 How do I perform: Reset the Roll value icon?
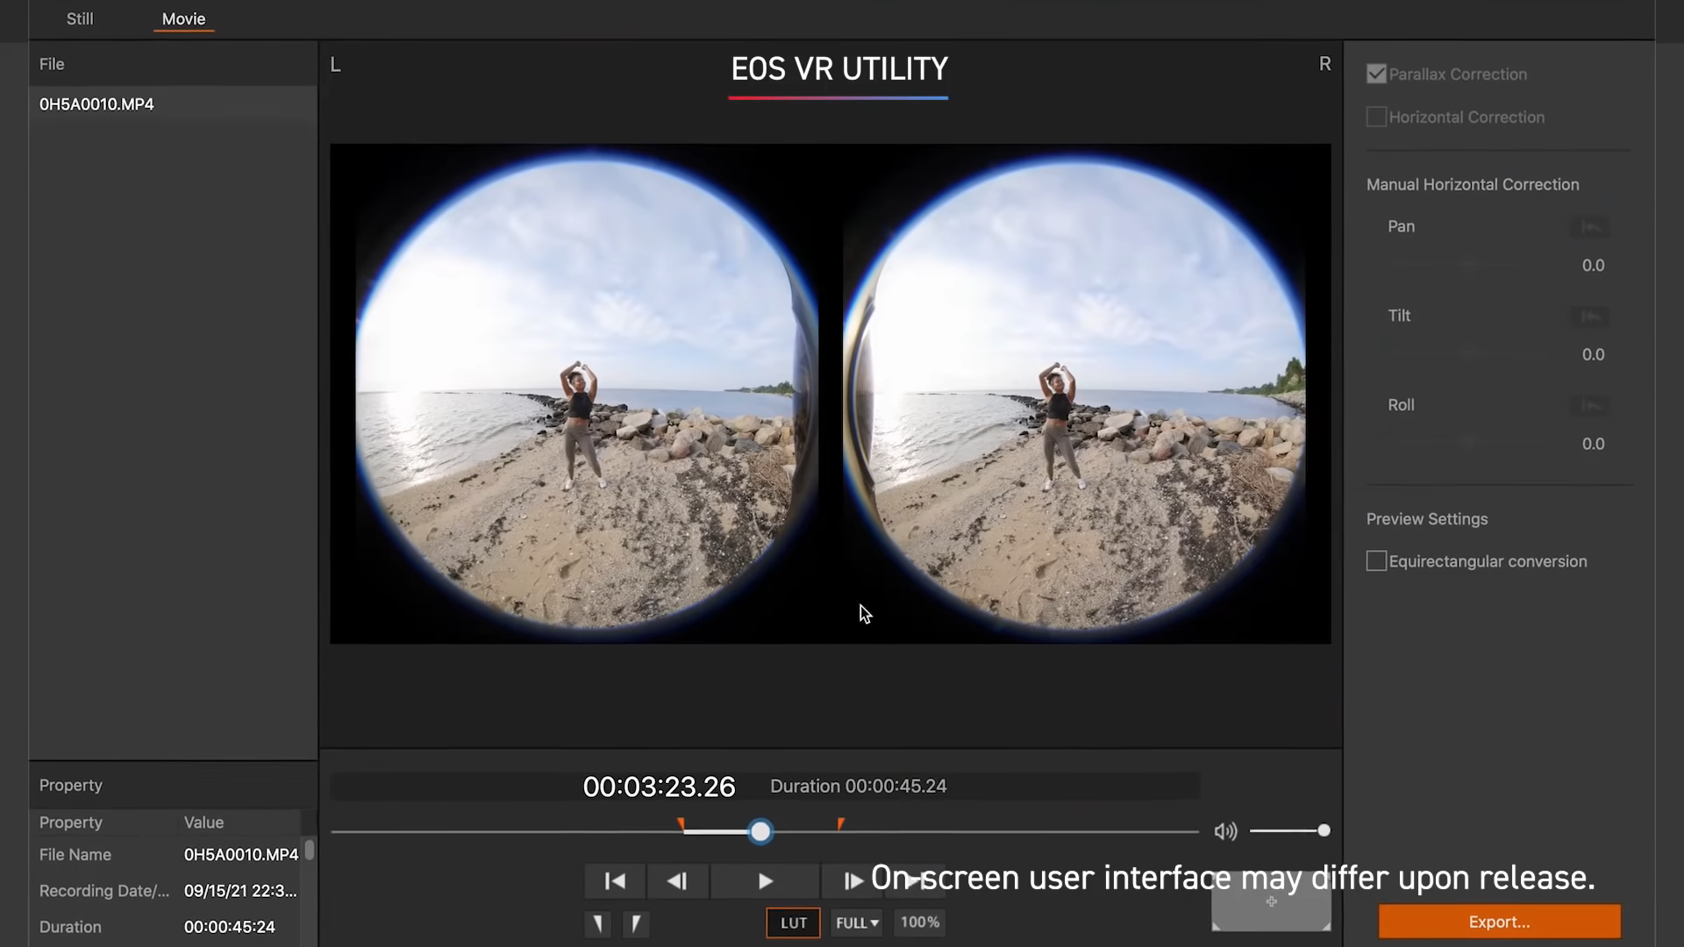[1590, 406]
